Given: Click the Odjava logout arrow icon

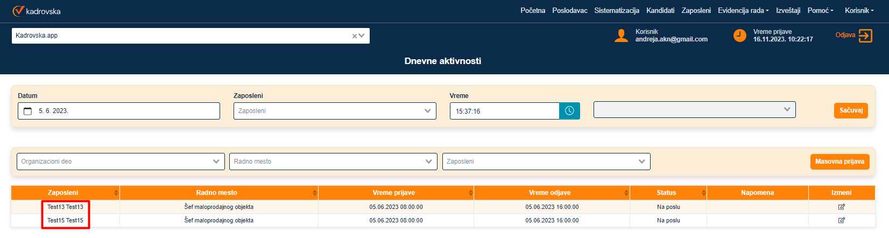Looking at the screenshot, I should pos(865,36).
